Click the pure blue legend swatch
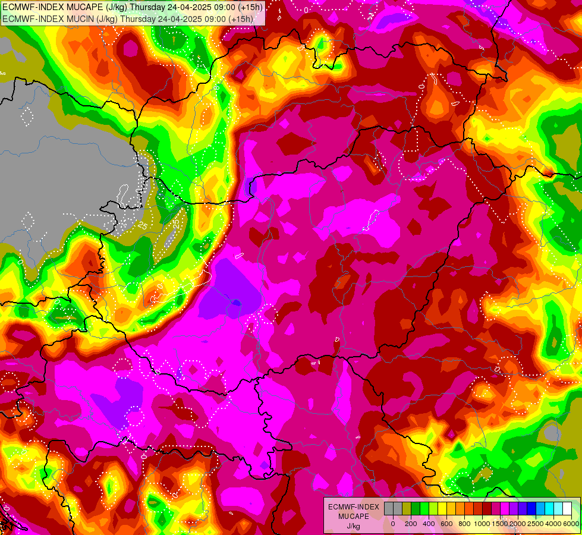 (532, 508)
